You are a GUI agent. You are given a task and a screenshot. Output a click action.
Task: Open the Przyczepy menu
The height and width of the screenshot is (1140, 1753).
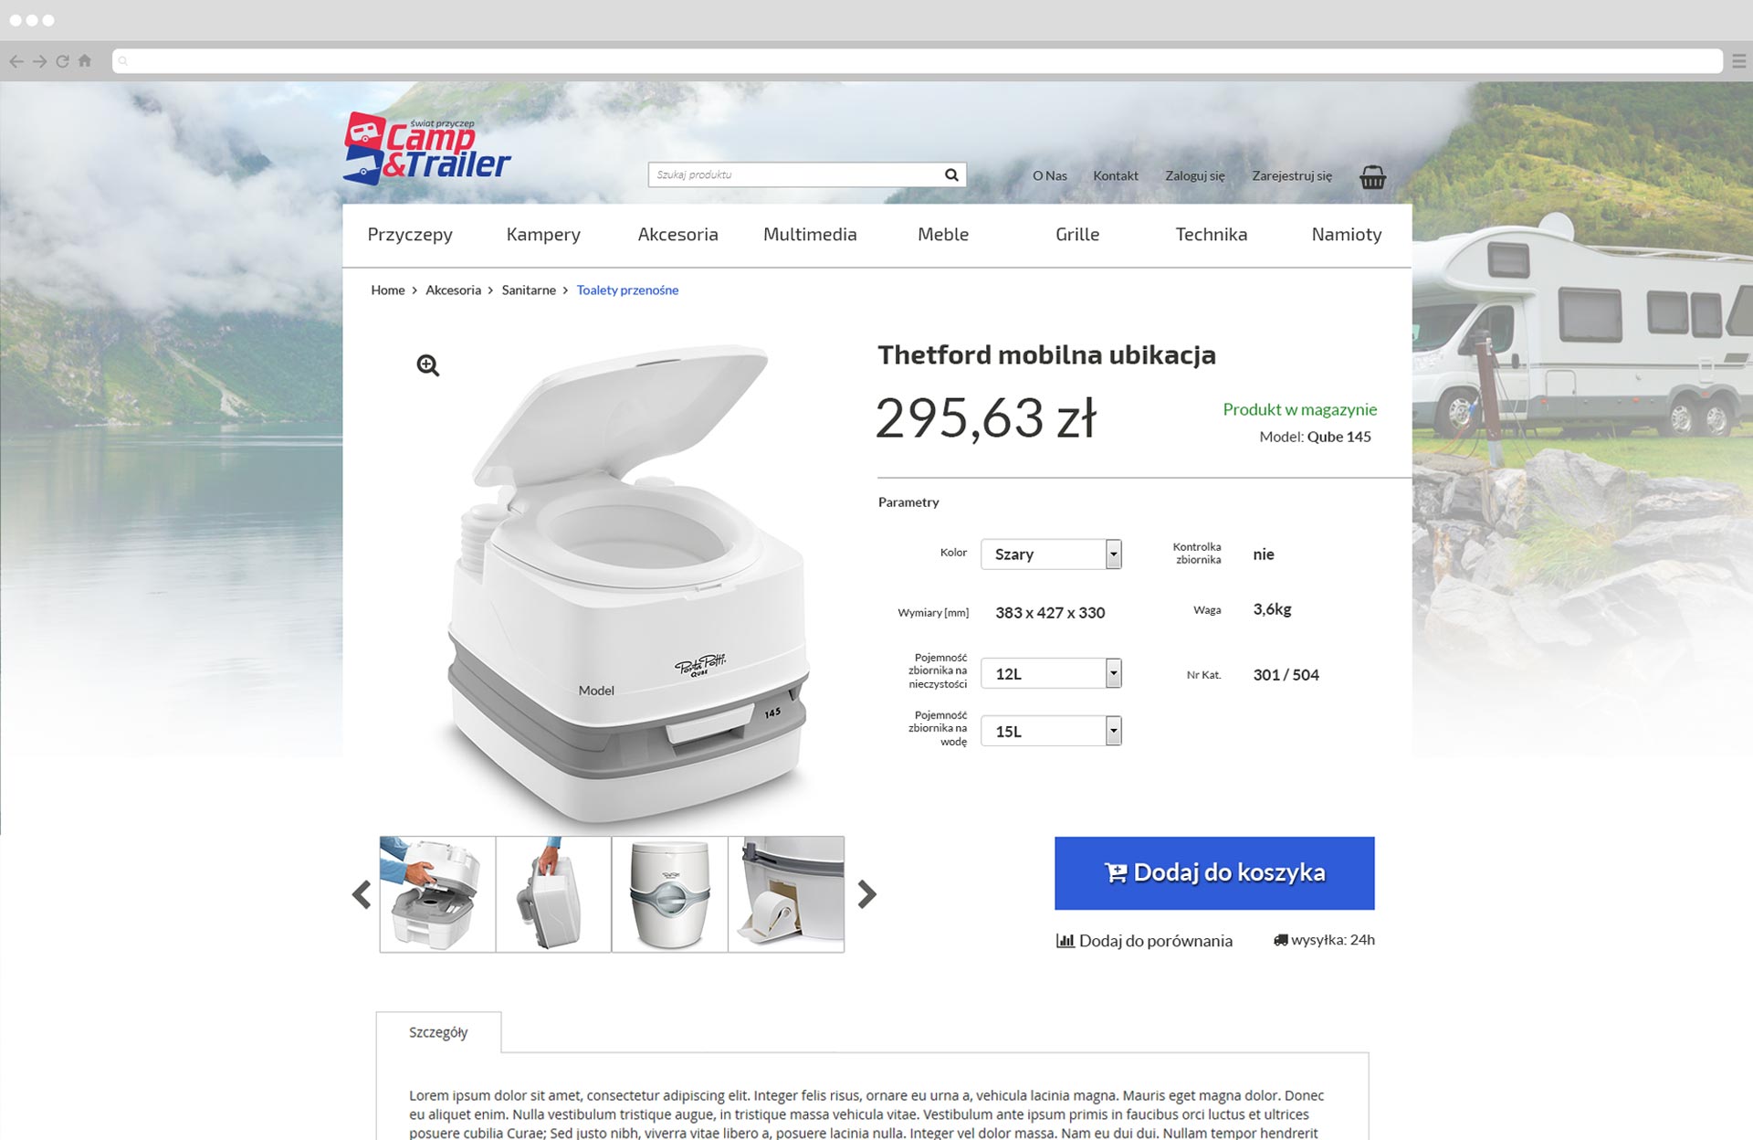tap(410, 235)
